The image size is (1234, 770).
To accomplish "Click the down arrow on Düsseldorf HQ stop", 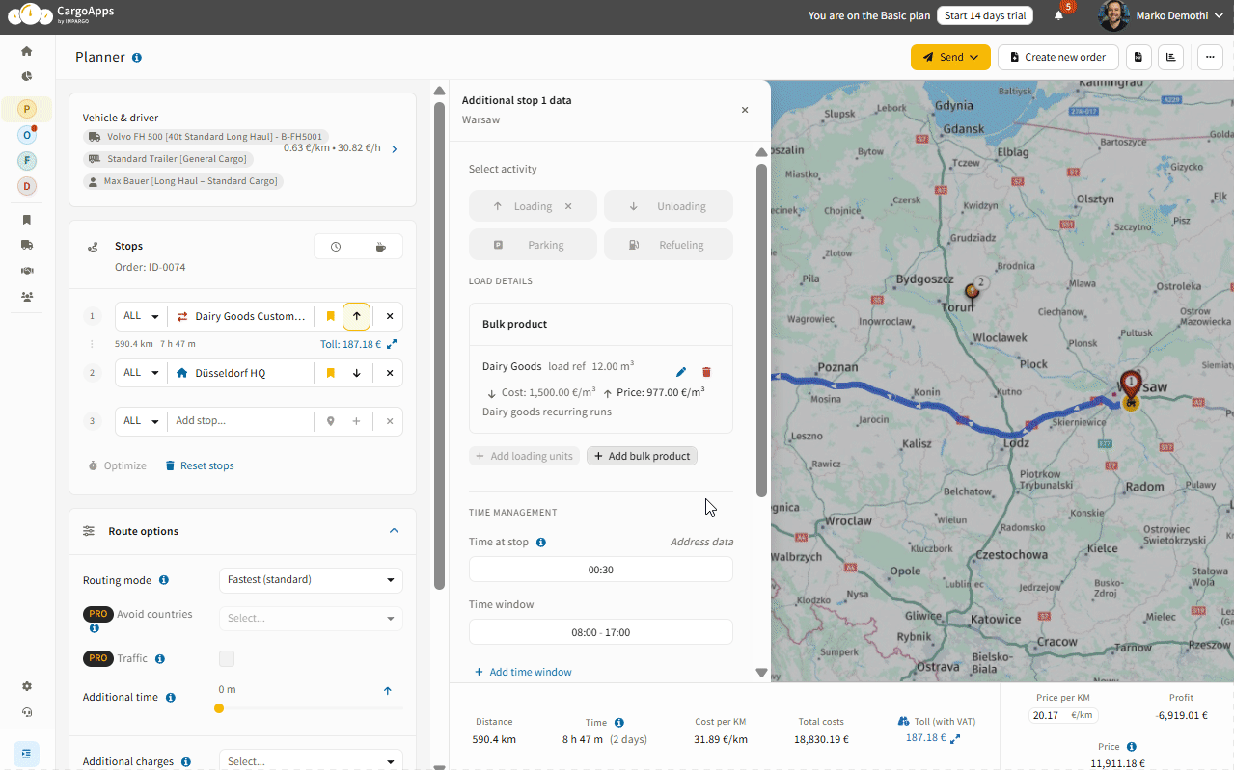I will click(x=356, y=373).
